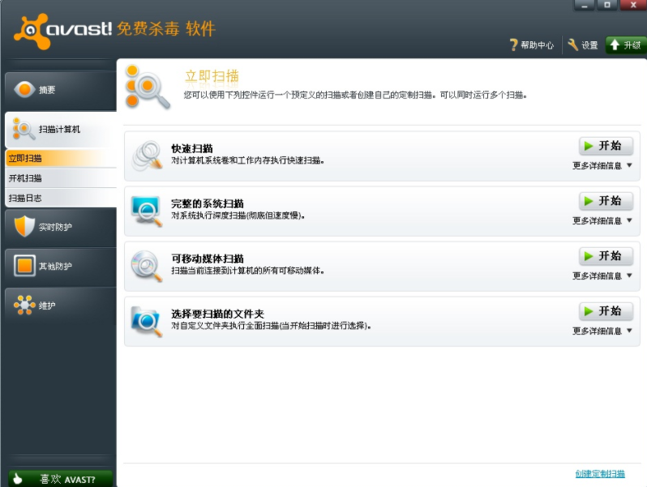Expand 更多详细信息 for removable media scan

pyautogui.click(x=602, y=276)
